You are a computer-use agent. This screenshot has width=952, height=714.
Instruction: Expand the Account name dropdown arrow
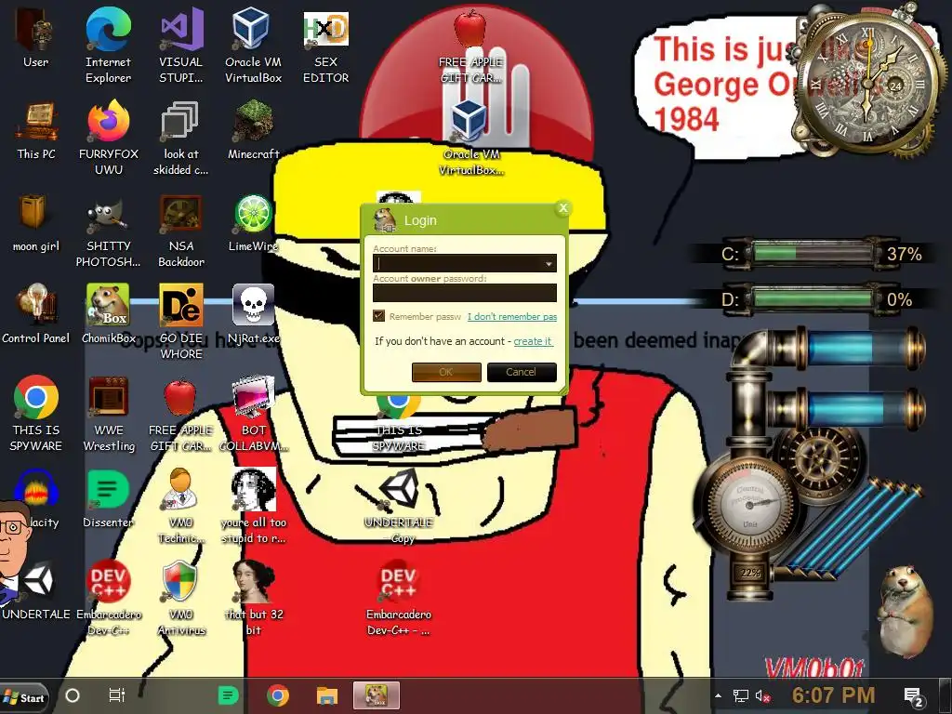[549, 263]
